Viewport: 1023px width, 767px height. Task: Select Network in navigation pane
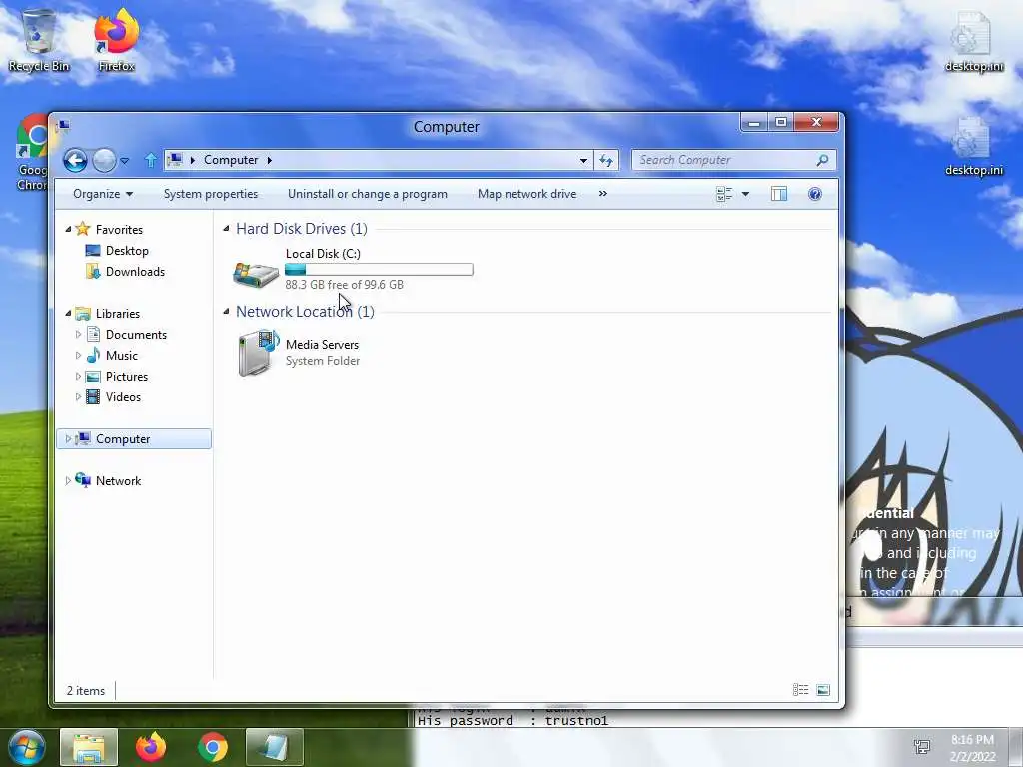pyautogui.click(x=118, y=480)
